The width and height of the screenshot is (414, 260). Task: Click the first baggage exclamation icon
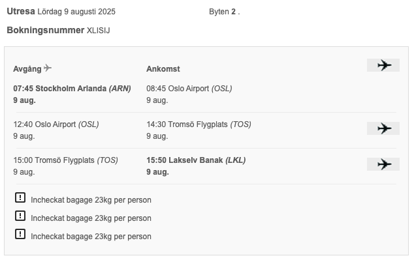point(20,197)
